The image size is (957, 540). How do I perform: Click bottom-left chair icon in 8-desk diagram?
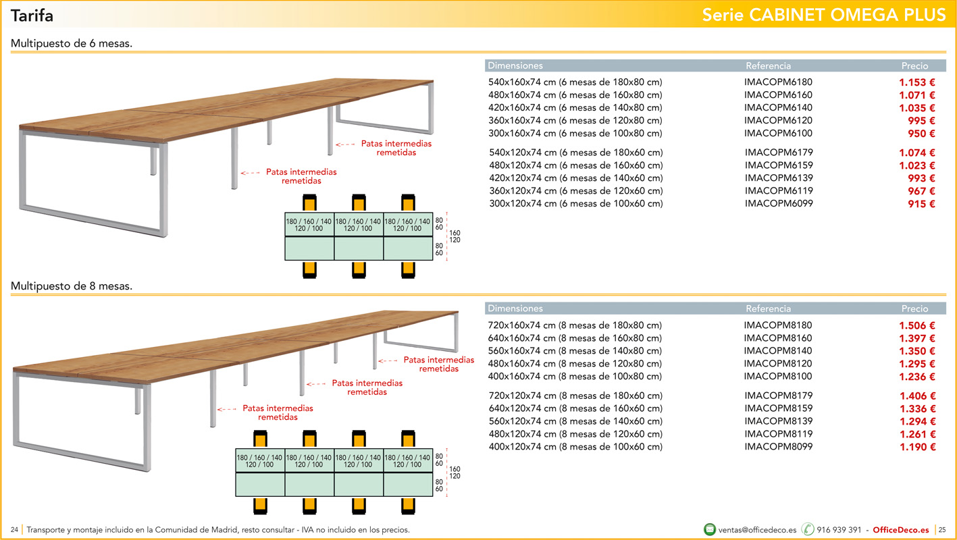tap(260, 506)
